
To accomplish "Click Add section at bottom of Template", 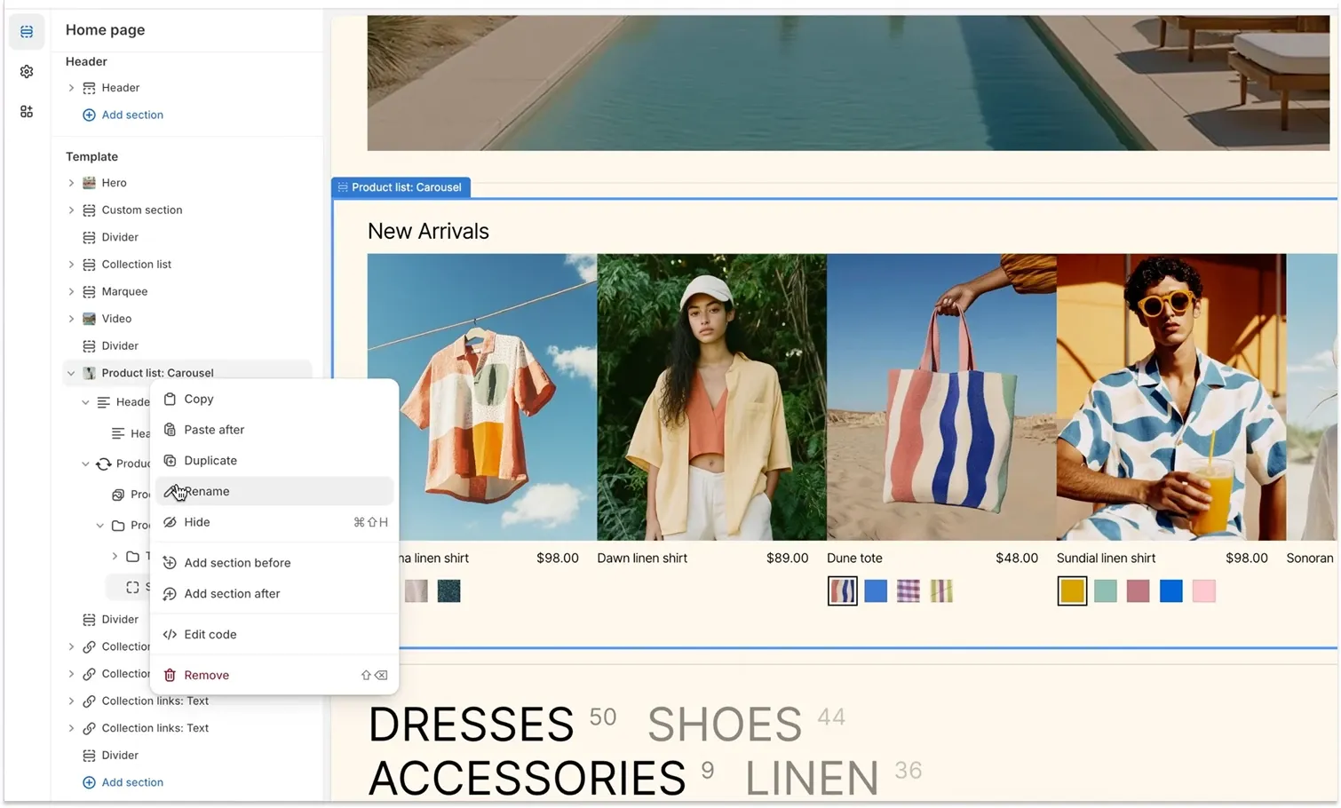I will pos(131,782).
